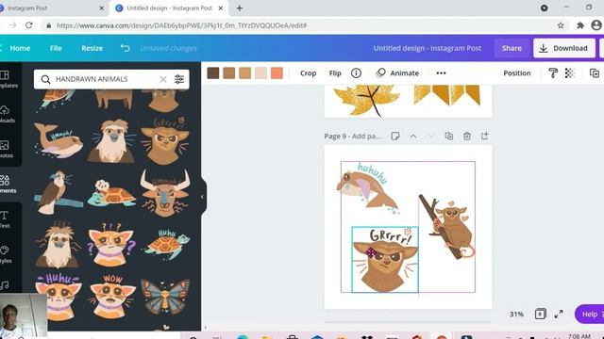Click Flip in the toolbar
The image size is (604, 339).
(335, 73)
